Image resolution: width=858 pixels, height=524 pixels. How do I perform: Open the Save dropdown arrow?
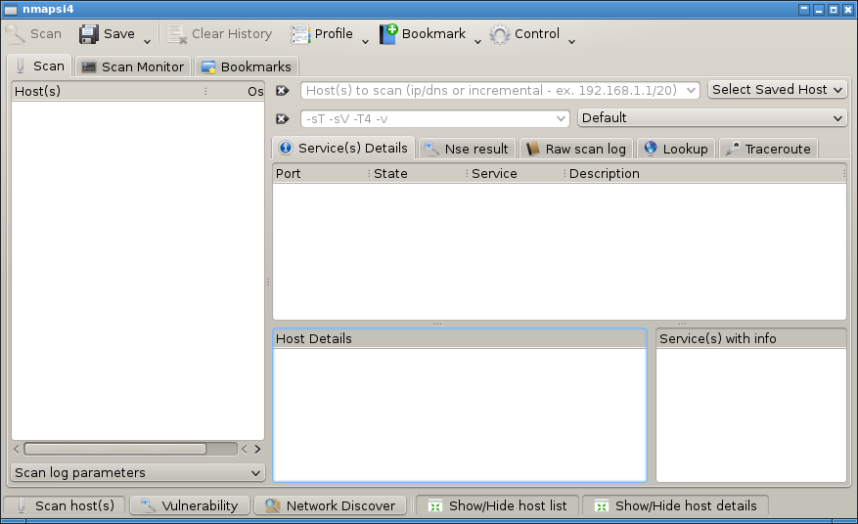(x=147, y=42)
